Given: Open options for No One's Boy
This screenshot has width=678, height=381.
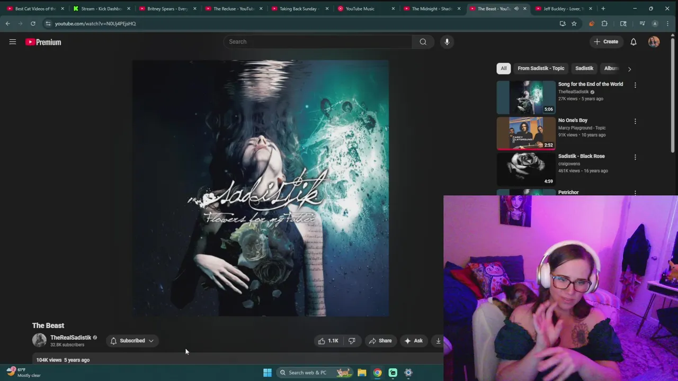Looking at the screenshot, I should [x=635, y=121].
